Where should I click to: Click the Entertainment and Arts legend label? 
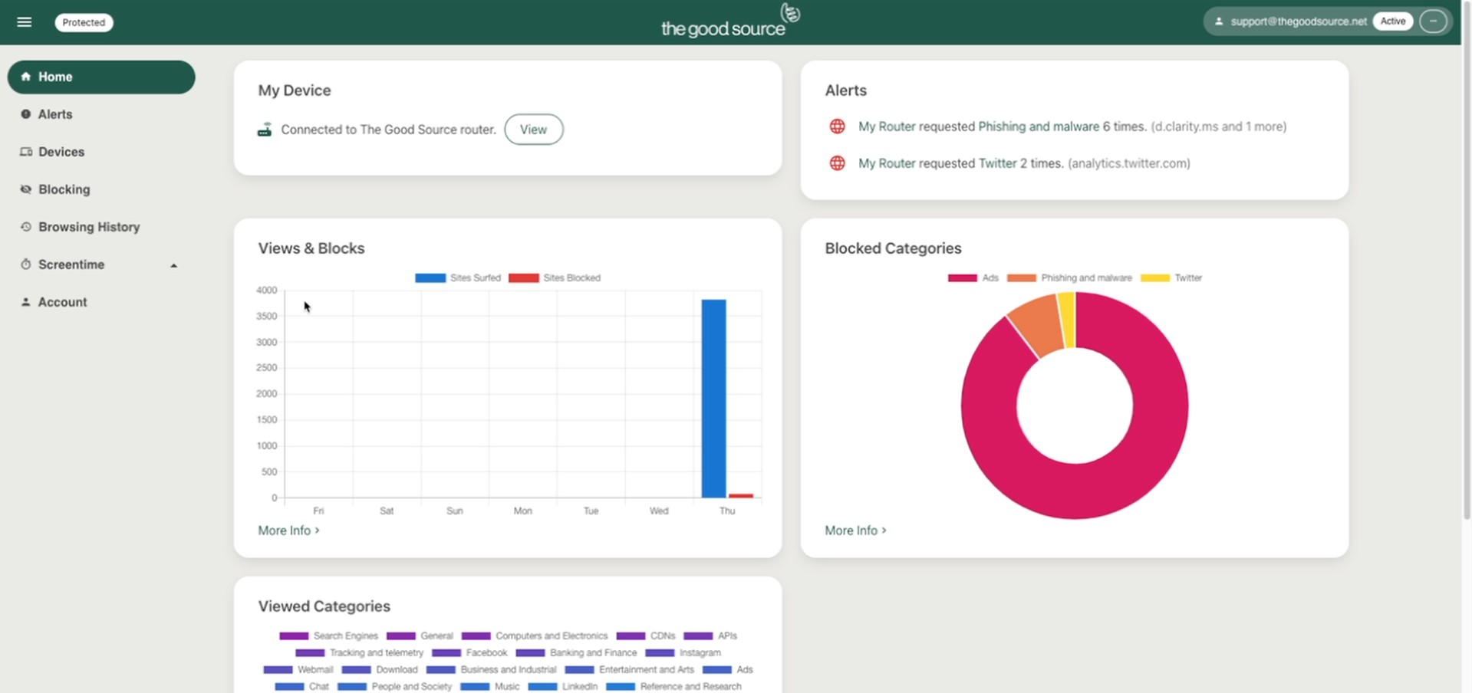pos(647,670)
